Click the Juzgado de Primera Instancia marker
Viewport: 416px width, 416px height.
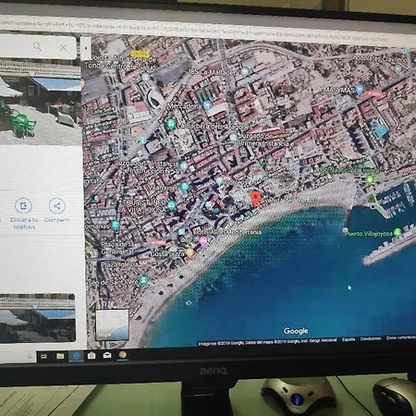233,137
